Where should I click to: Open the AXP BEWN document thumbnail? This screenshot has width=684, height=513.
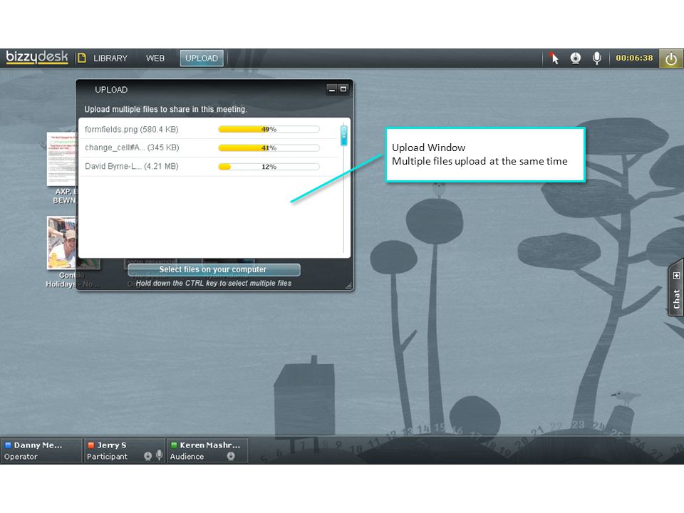[61, 159]
